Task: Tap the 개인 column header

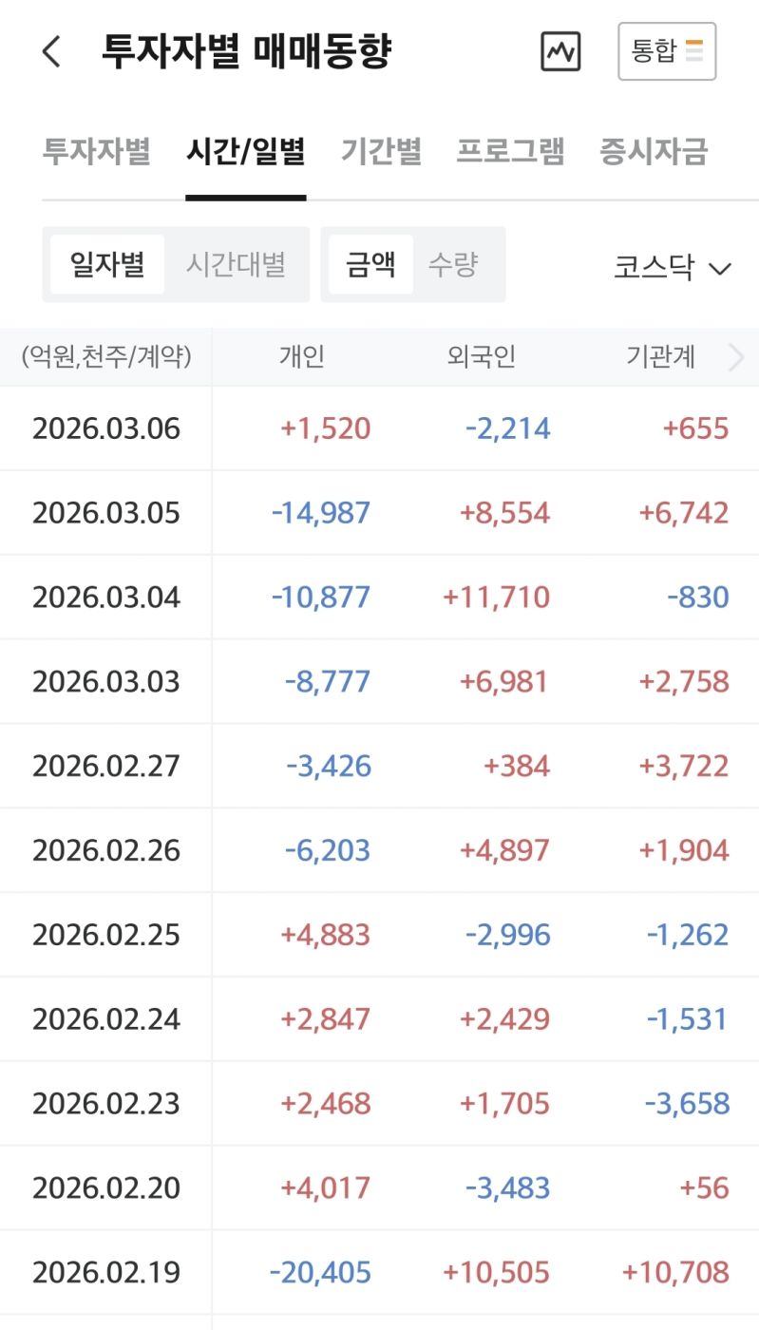Action: pyautogui.click(x=302, y=357)
